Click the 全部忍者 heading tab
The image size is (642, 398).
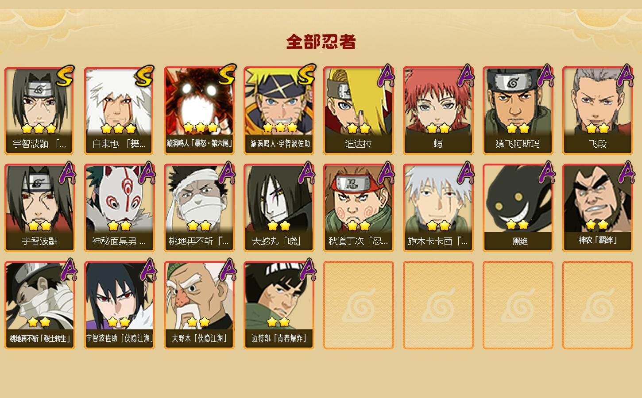321,42
